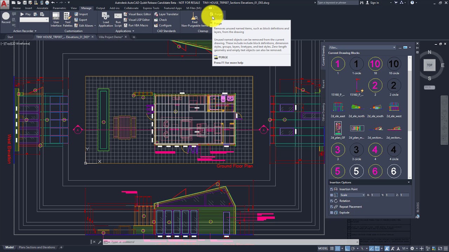This screenshot has height=252, width=449.
Task: Uncheck the Rotation insertion option
Action: click(331, 201)
